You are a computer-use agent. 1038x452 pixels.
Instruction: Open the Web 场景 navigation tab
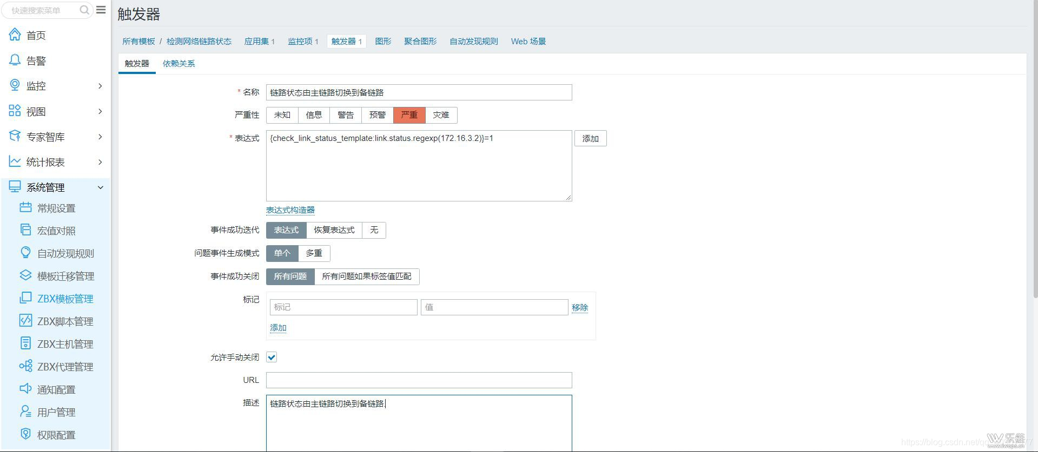coord(528,42)
